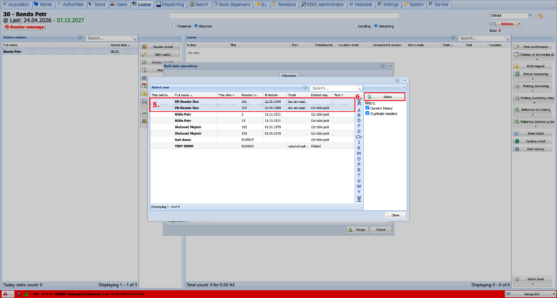Sort by Birthdate column header
The image size is (557, 298).
coord(275,96)
